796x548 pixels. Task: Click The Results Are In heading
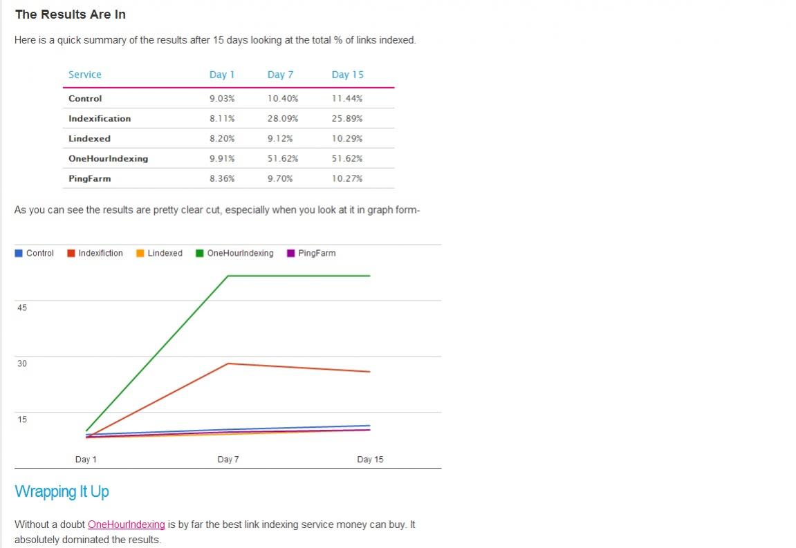71,15
